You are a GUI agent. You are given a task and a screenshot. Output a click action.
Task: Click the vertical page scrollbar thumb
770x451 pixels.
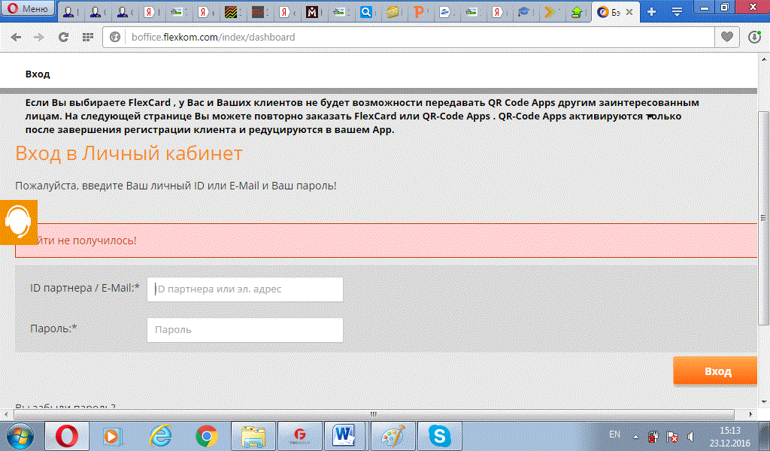coord(763,218)
